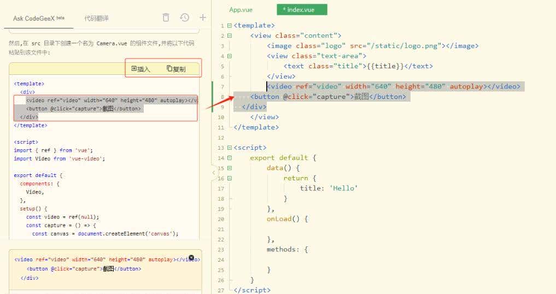Close the selected code preview card

click(x=191, y=257)
